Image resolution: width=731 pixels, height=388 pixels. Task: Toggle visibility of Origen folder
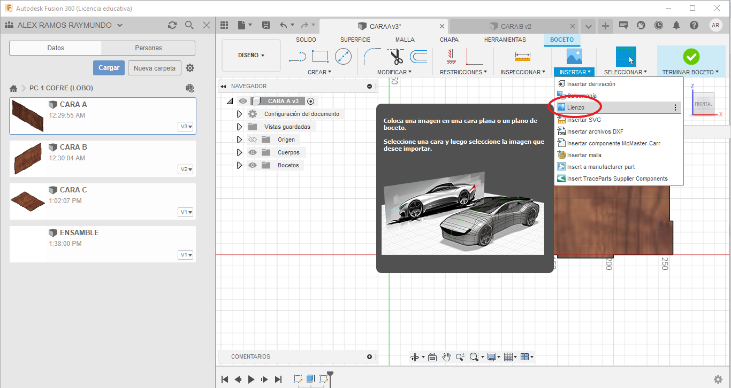(253, 139)
